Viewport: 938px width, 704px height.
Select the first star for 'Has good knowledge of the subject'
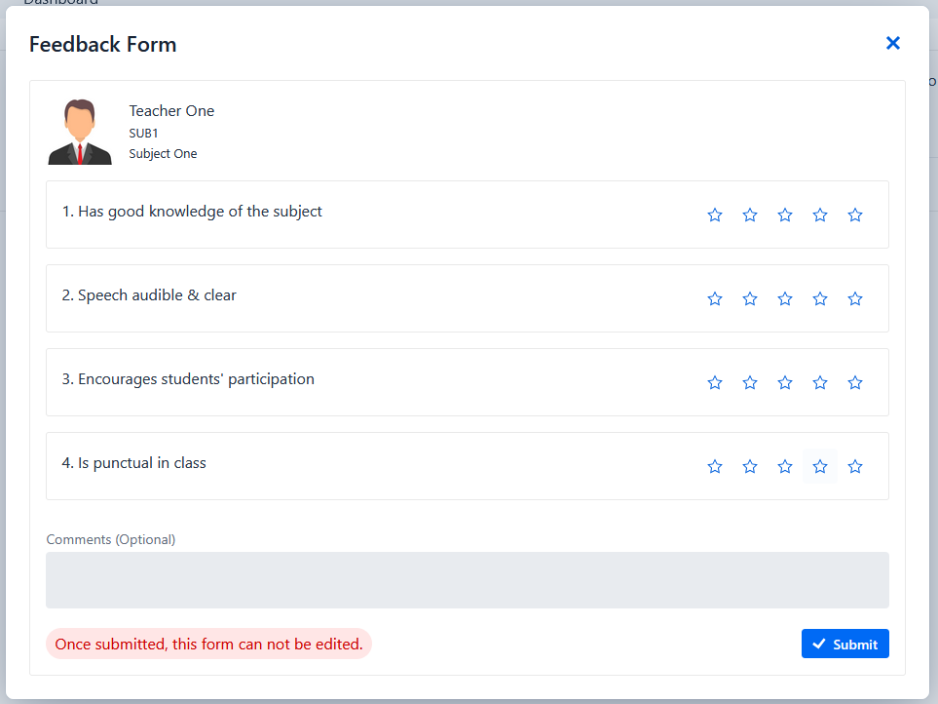(715, 215)
